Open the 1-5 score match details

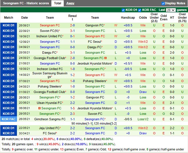(x=72, y=108)
